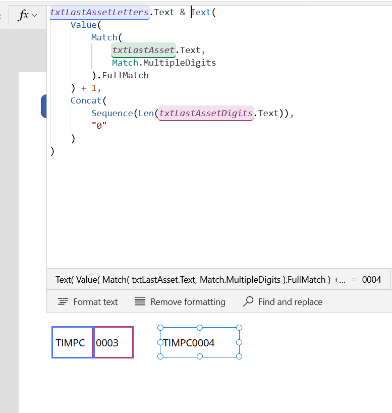Viewport: 392px width, 413px height.
Task: Click the Concat function name
Action: [86, 100]
